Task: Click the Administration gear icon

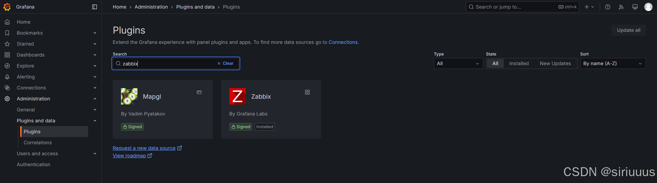Action: click(7, 99)
